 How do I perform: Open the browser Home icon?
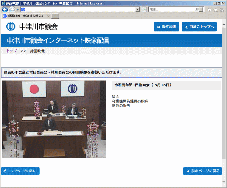click(209, 10)
